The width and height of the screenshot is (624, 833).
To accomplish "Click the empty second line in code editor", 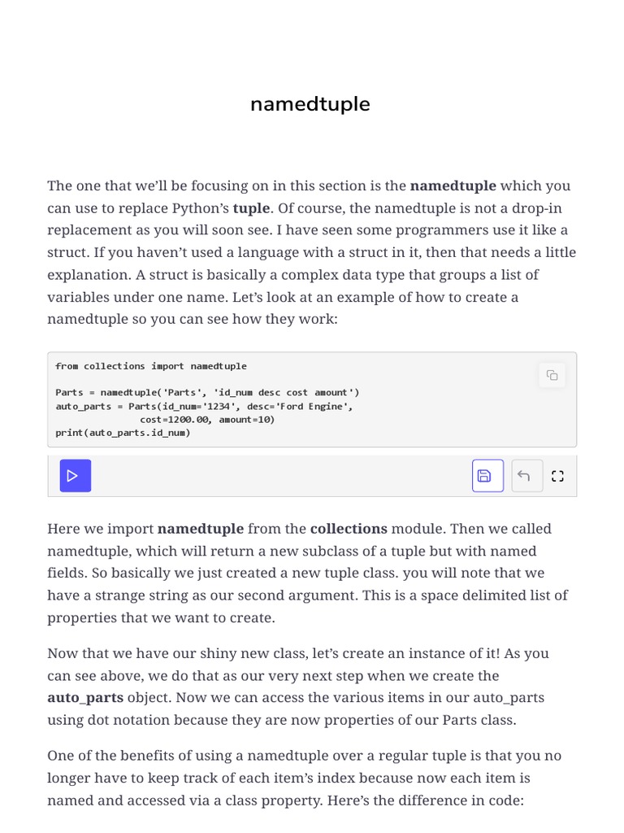I will (x=297, y=379).
